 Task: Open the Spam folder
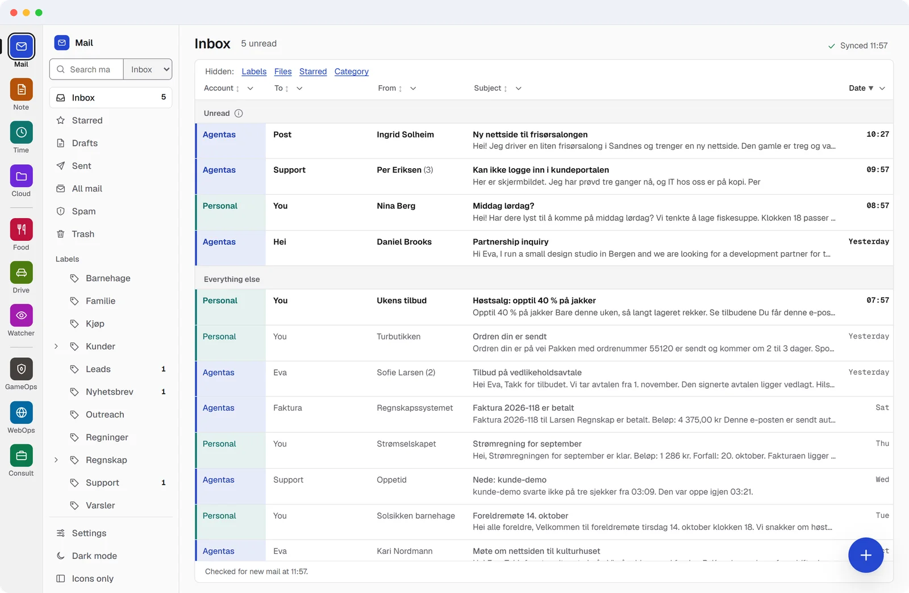click(111, 211)
